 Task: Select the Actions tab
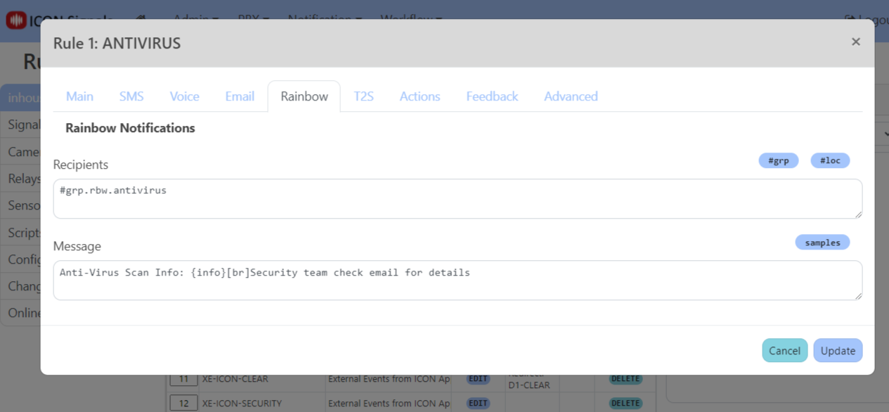[x=420, y=96]
